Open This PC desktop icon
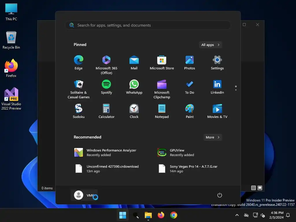Image resolution: width=296 pixels, height=222 pixels. pyautogui.click(x=11, y=12)
